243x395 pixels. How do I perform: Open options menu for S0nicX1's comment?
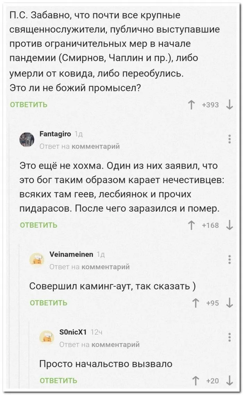tap(229, 337)
